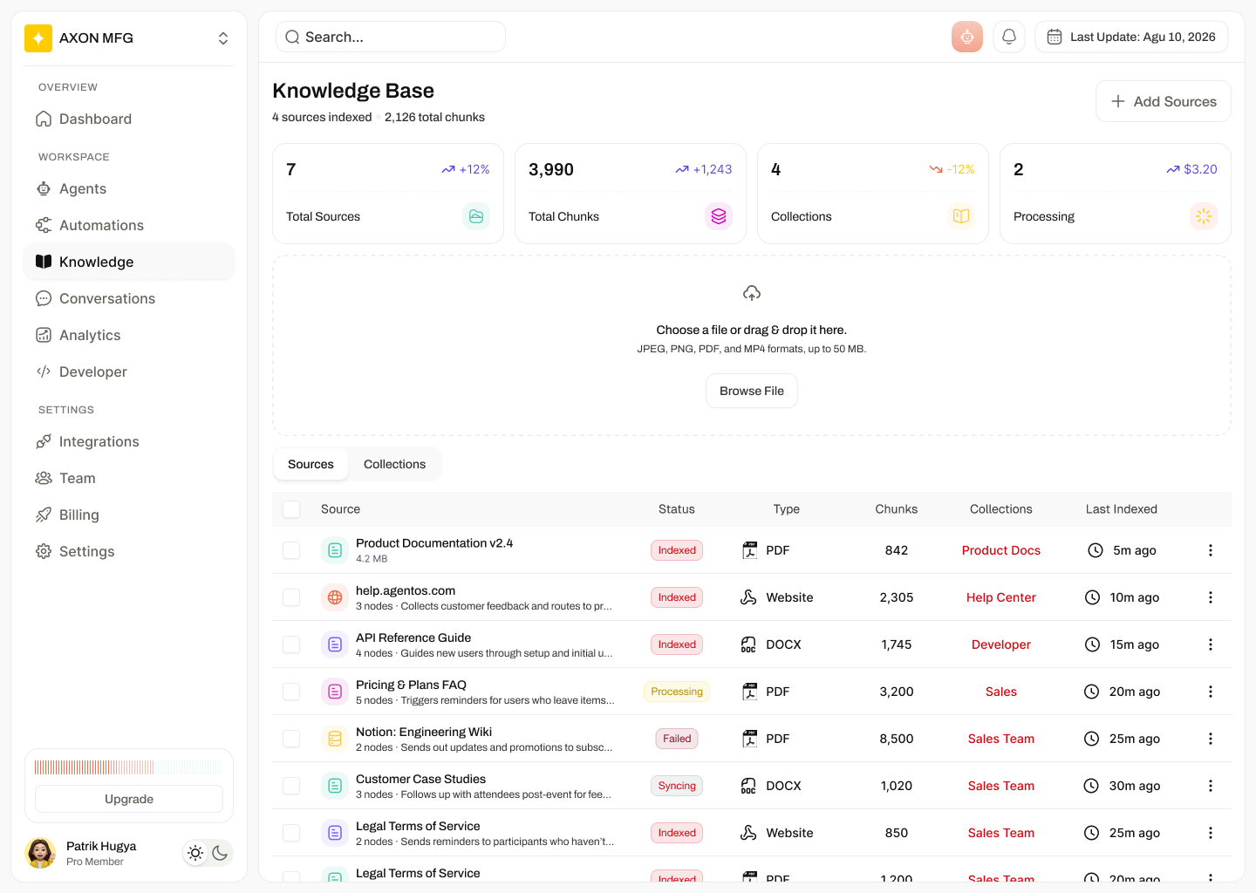Check the select-all Source header checkbox
This screenshot has height=893, width=1256.
pos(291,509)
